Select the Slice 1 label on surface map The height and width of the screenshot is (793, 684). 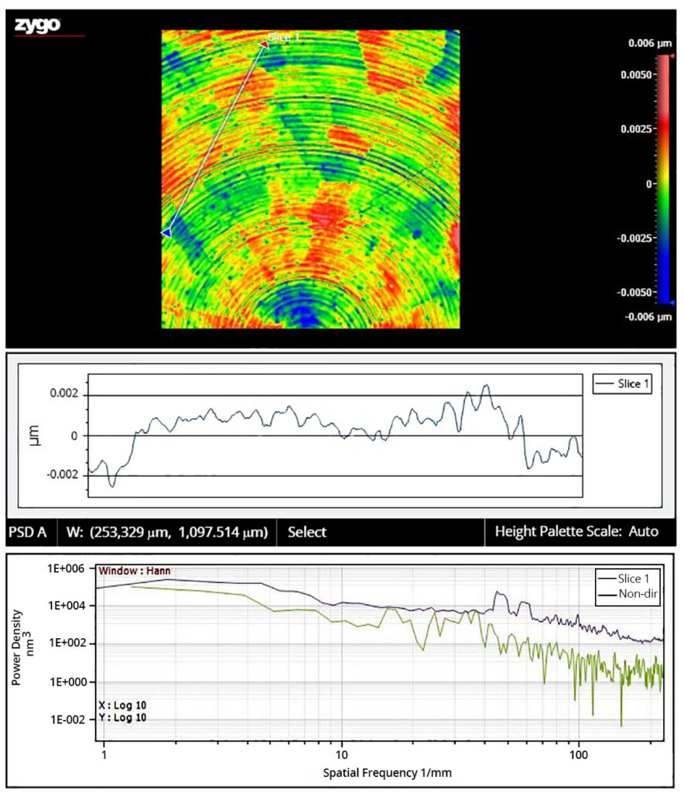tap(283, 36)
